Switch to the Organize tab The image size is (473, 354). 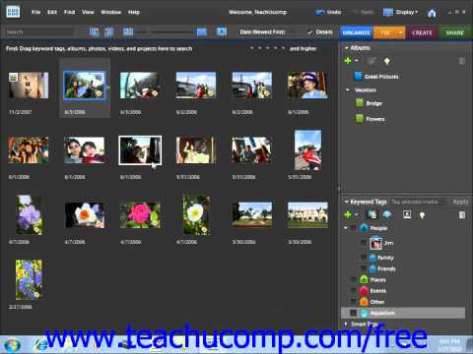coord(357,32)
